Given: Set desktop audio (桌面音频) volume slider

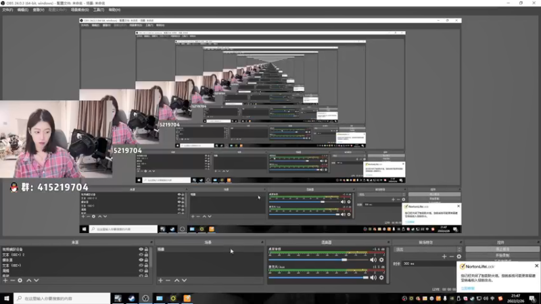Looking at the screenshot, I should coord(318,260).
